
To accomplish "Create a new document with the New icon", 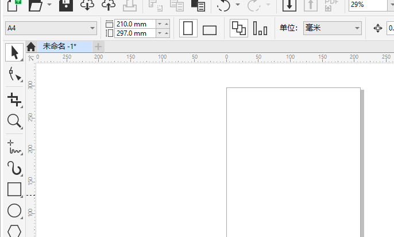I will 14,5.
